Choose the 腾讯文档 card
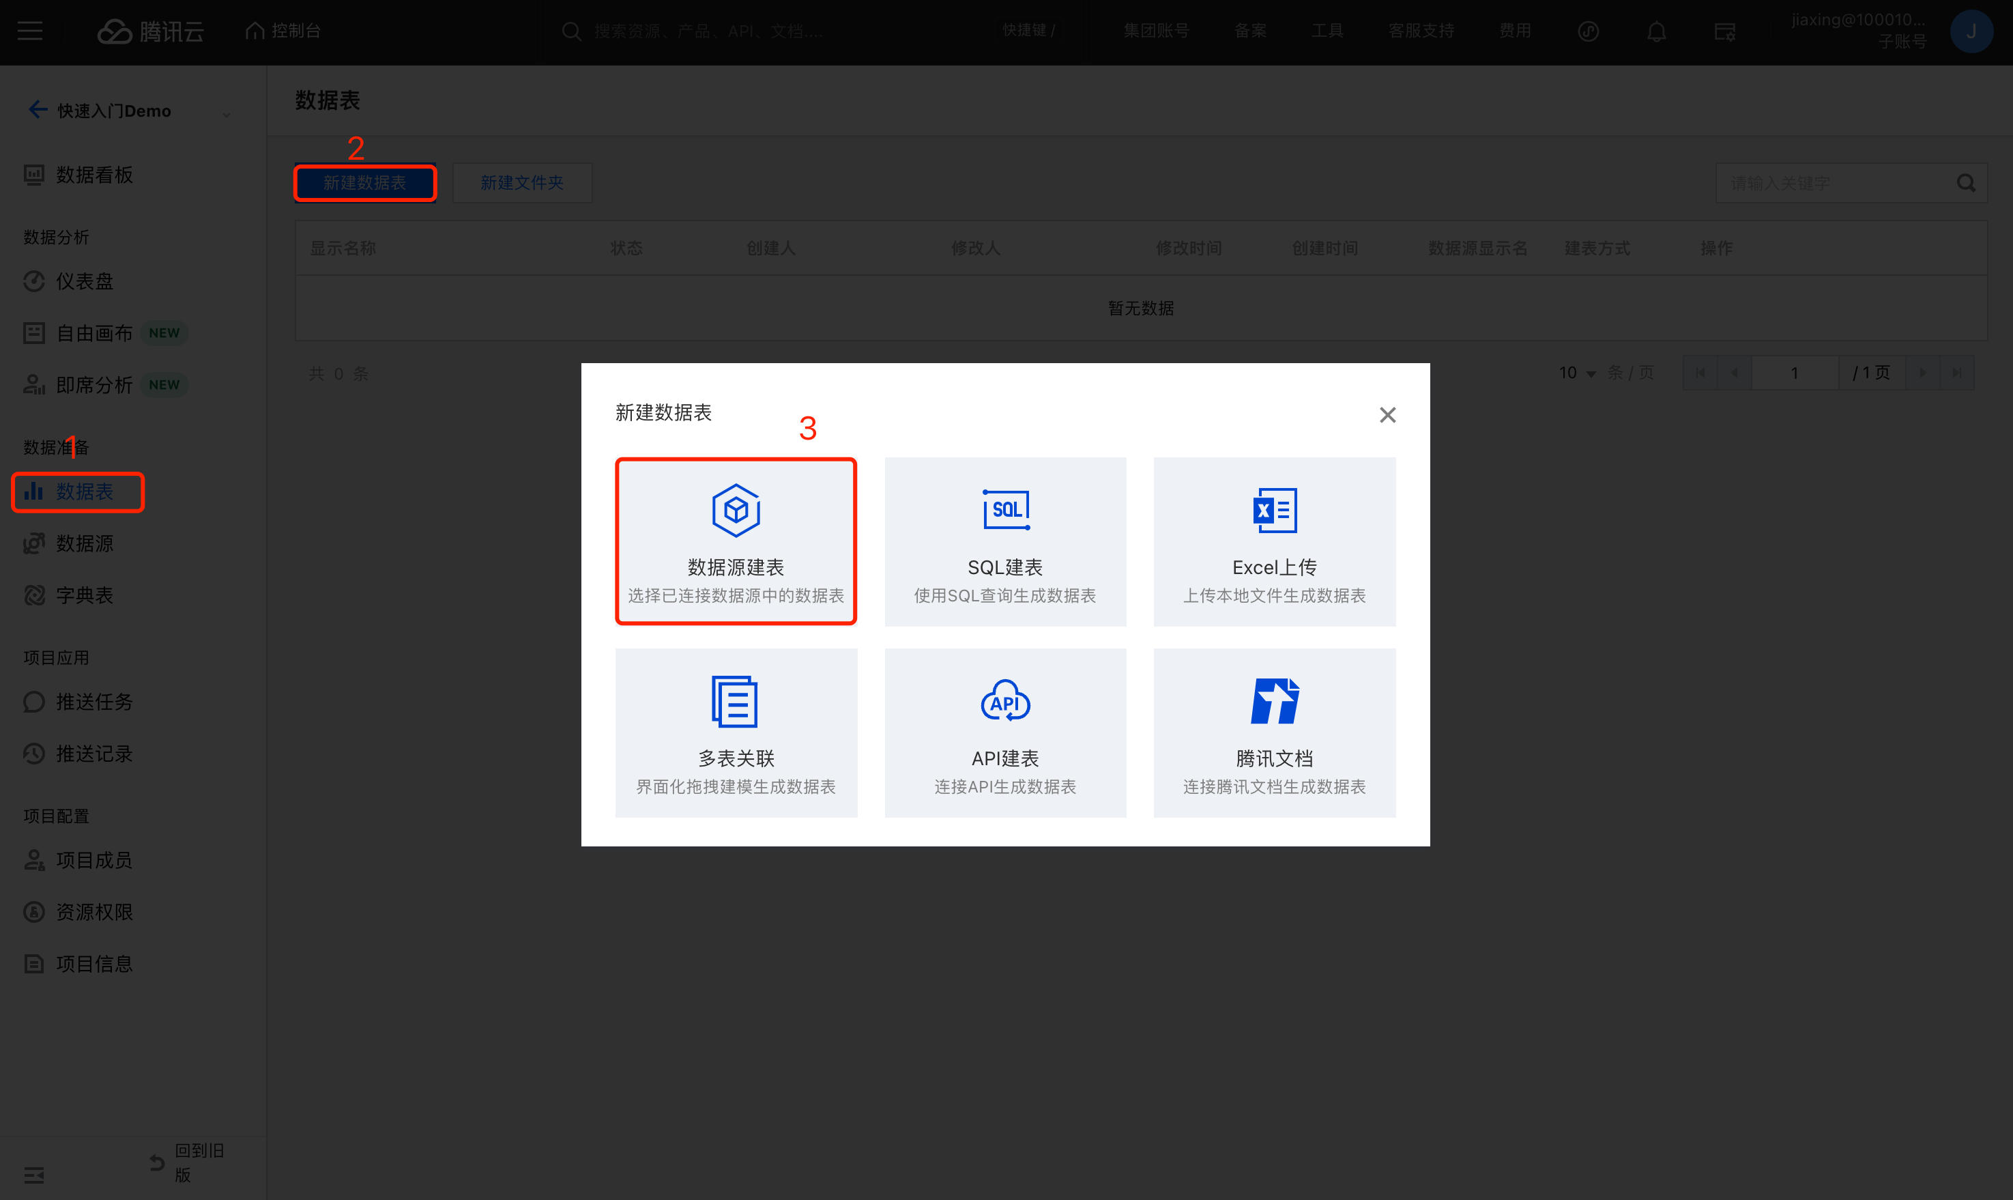2013x1200 pixels. click(1275, 732)
